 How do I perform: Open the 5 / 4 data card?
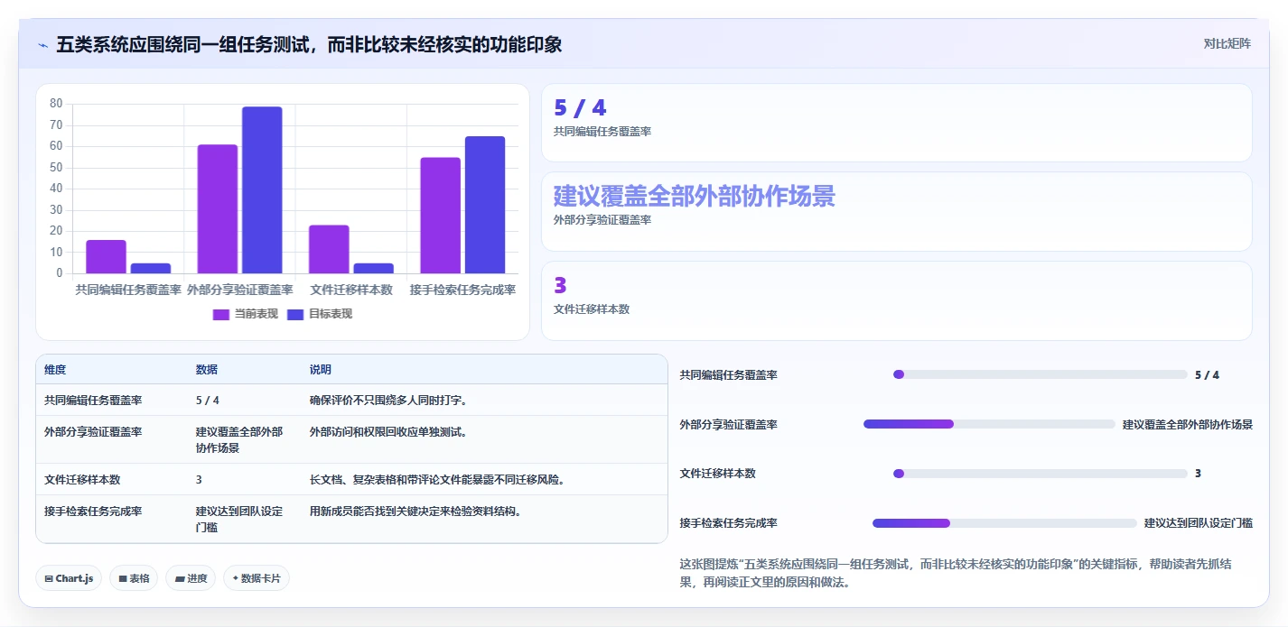[896, 123]
